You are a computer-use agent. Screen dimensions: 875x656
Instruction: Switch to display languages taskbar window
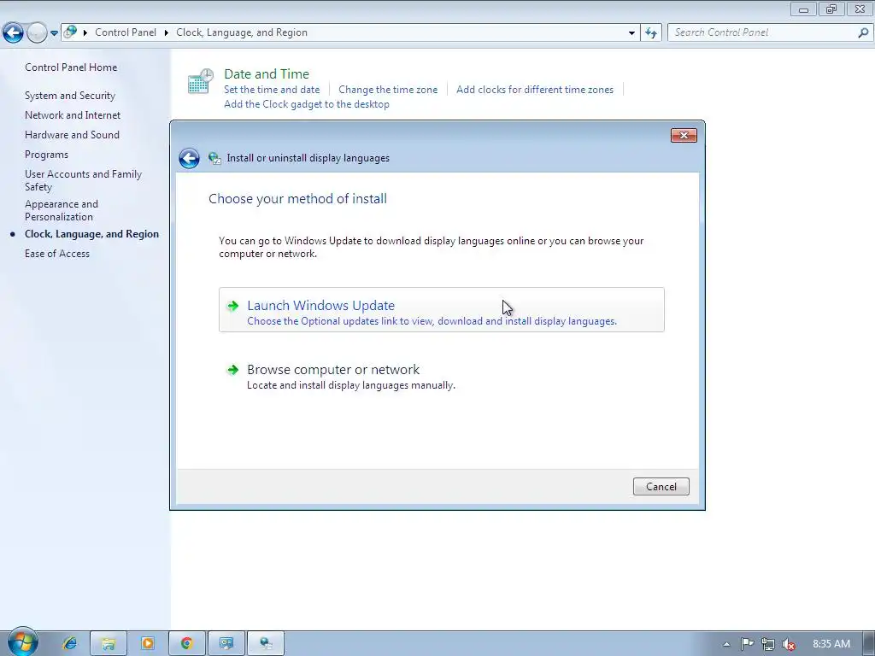(266, 643)
